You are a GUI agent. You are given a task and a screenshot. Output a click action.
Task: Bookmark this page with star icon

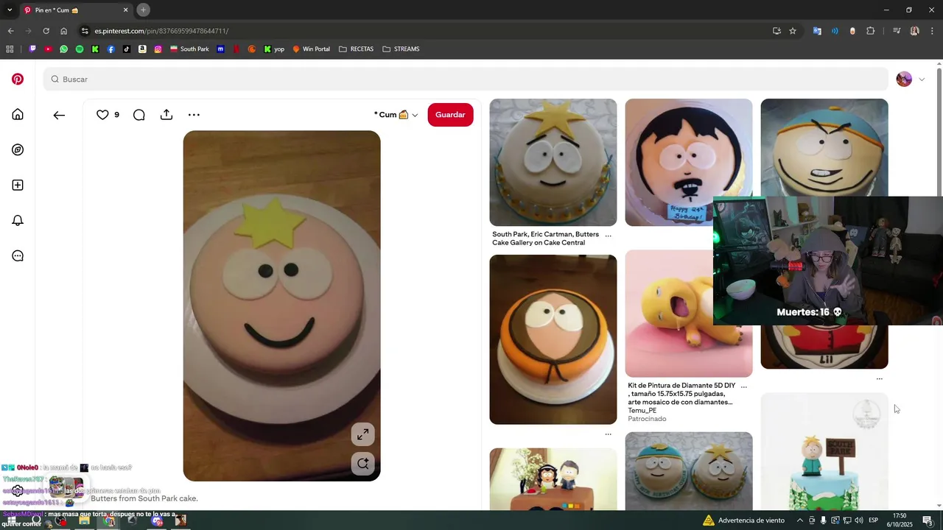click(793, 31)
